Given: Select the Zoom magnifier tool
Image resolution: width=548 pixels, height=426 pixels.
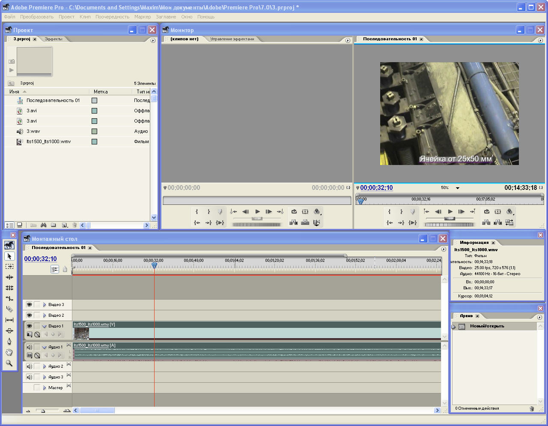Looking at the screenshot, I should tap(9, 363).
